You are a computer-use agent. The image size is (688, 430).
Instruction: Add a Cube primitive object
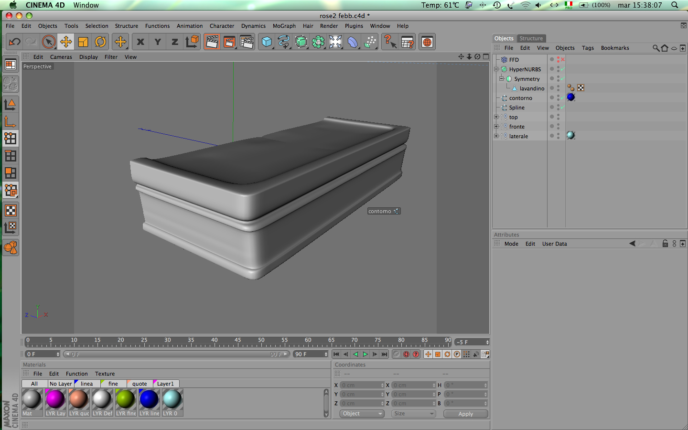[267, 42]
